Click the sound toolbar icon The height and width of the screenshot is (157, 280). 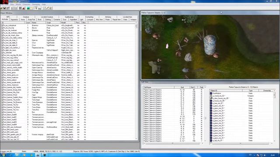tap(51, 8)
